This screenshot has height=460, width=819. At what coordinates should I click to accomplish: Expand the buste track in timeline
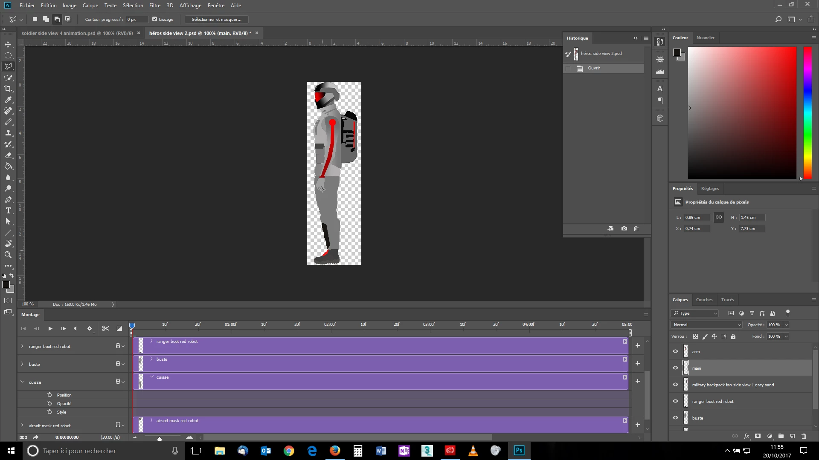23,364
